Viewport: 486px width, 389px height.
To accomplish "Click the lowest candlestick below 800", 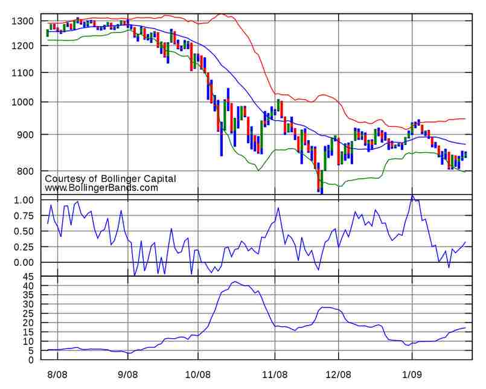I will click(321, 182).
